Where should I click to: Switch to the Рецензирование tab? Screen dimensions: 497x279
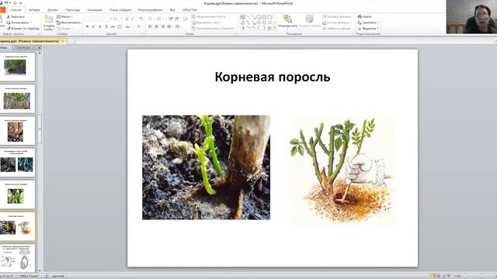click(x=150, y=10)
